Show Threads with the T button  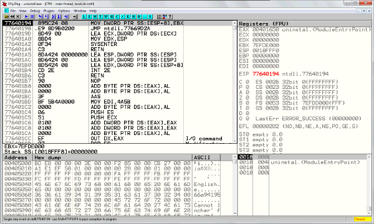click(100, 17)
